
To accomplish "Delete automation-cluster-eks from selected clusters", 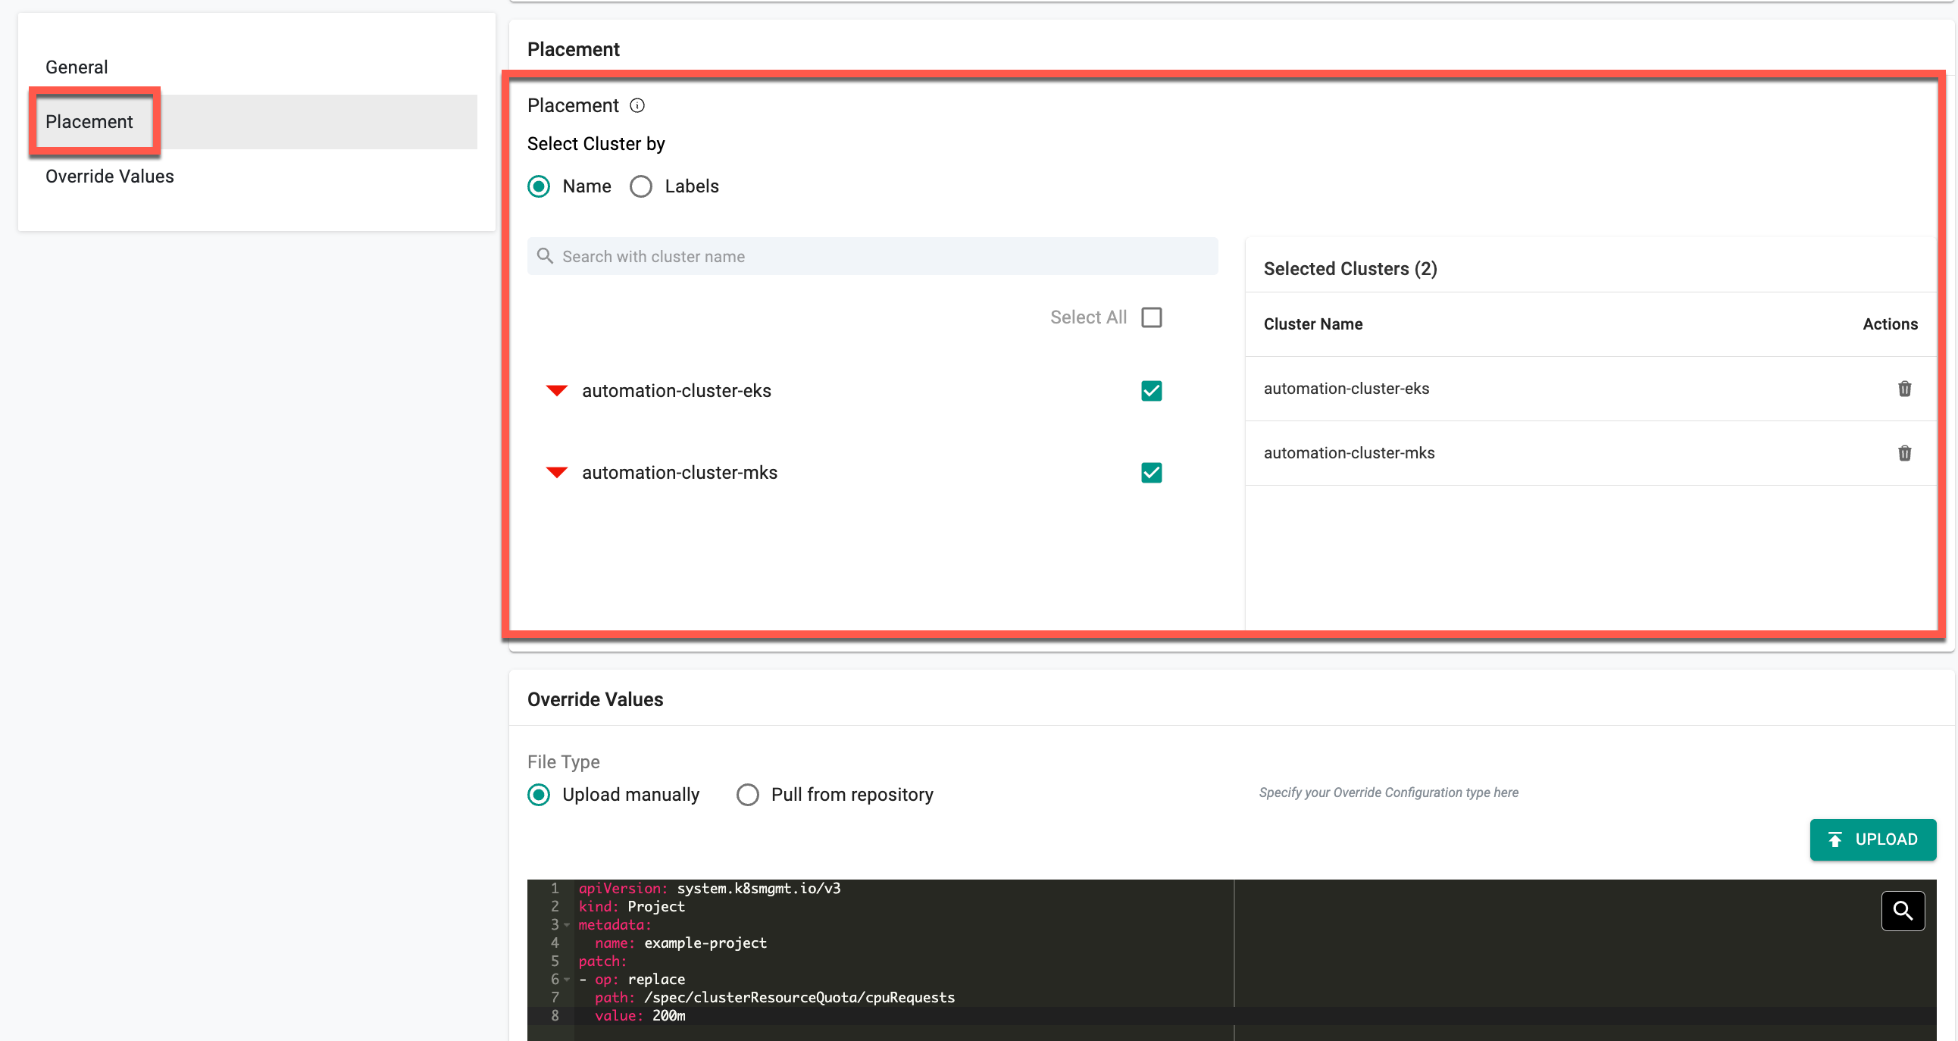I will point(1904,389).
